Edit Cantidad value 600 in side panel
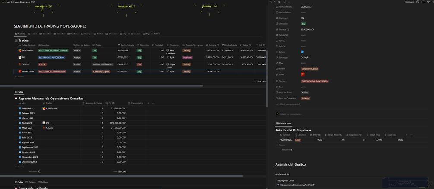 point(303,18)
